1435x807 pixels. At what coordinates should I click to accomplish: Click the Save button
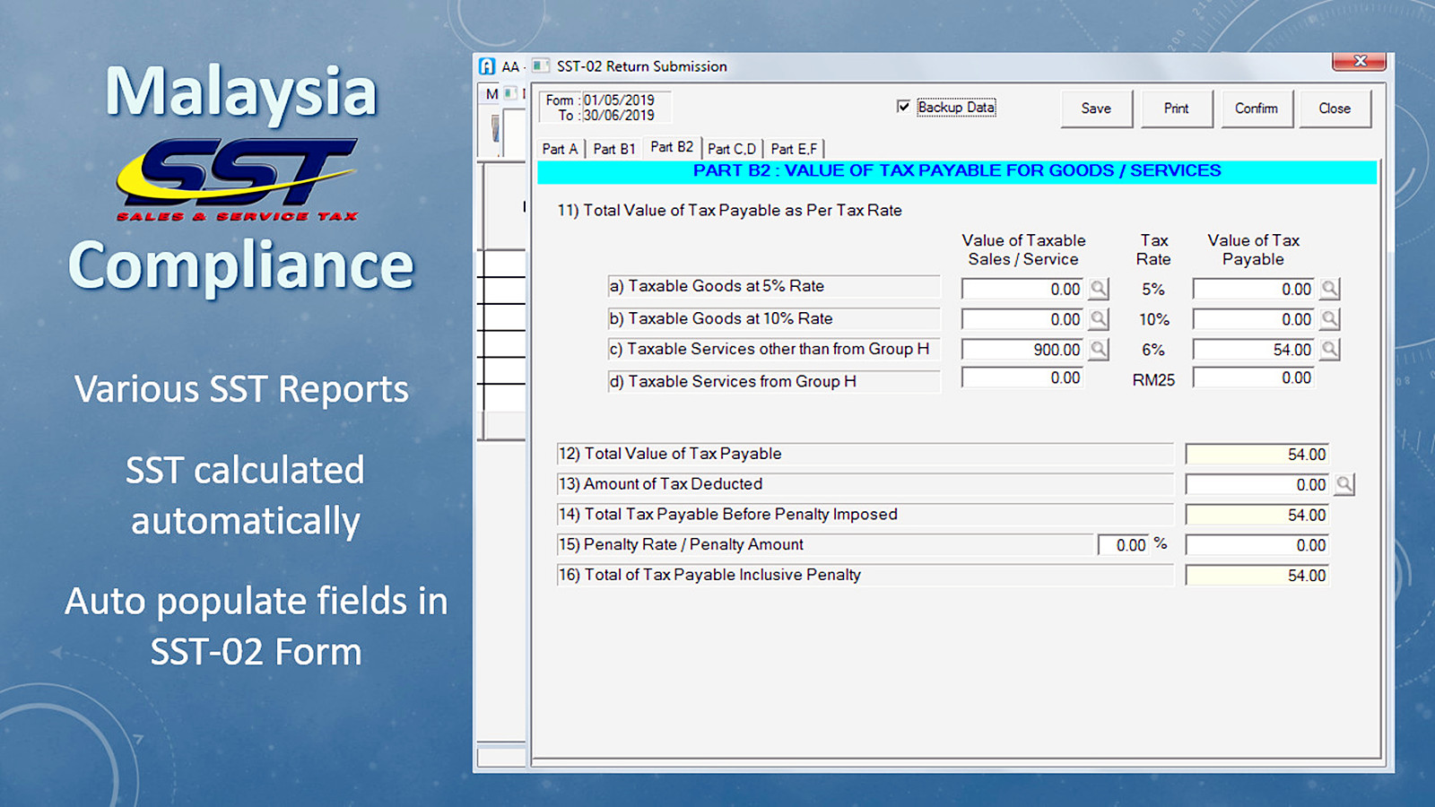point(1096,108)
